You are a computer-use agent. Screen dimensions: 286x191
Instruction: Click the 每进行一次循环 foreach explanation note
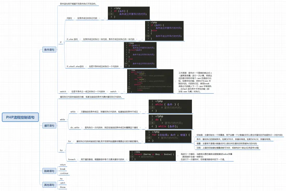click(206, 156)
